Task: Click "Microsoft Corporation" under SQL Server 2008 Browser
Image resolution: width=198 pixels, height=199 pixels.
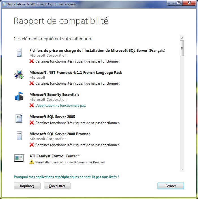Action: click(x=48, y=139)
